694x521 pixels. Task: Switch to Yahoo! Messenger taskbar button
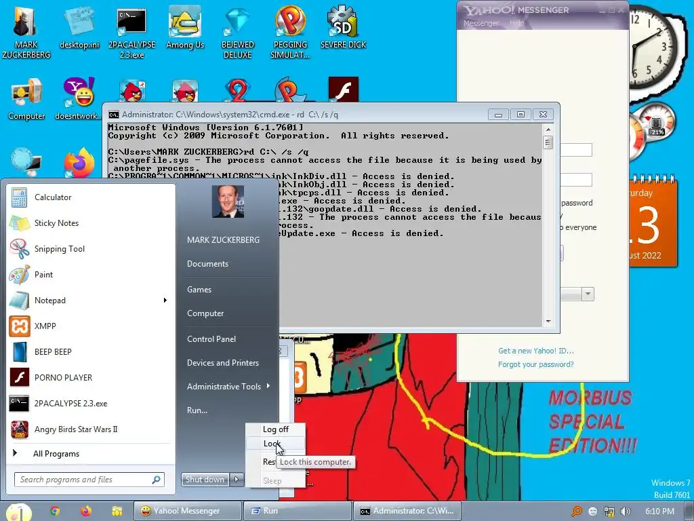pos(188,511)
